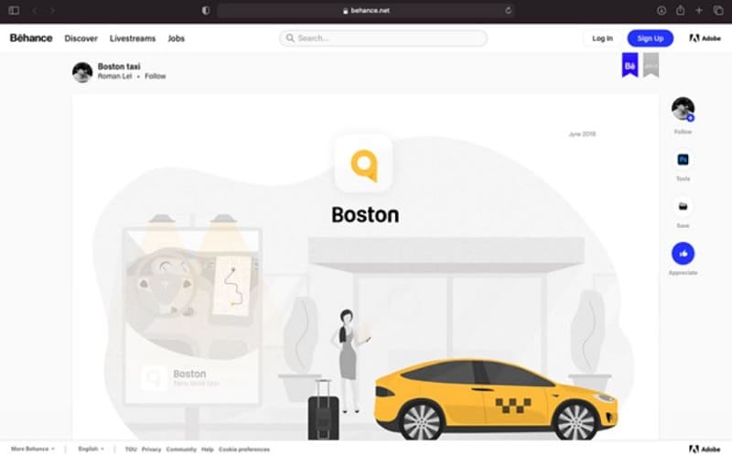Screen dimensions: 732x456
Task: Open the Roman Lel author link
Action: coord(115,76)
